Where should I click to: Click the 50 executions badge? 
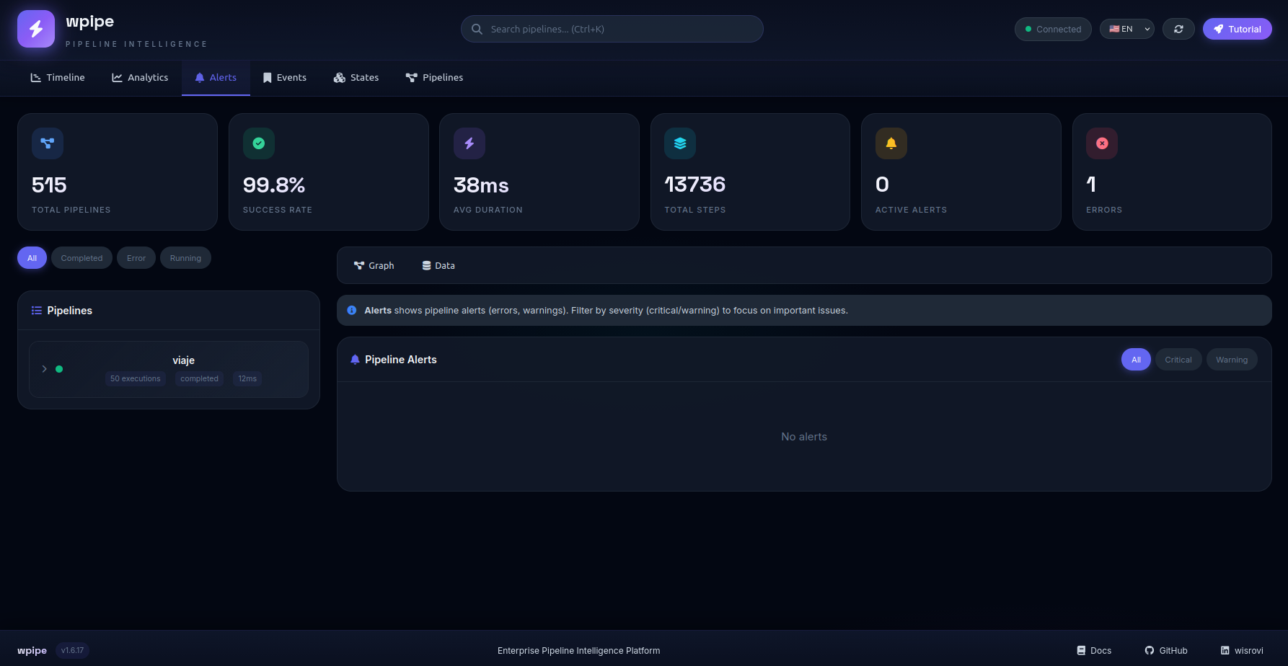[x=136, y=378]
